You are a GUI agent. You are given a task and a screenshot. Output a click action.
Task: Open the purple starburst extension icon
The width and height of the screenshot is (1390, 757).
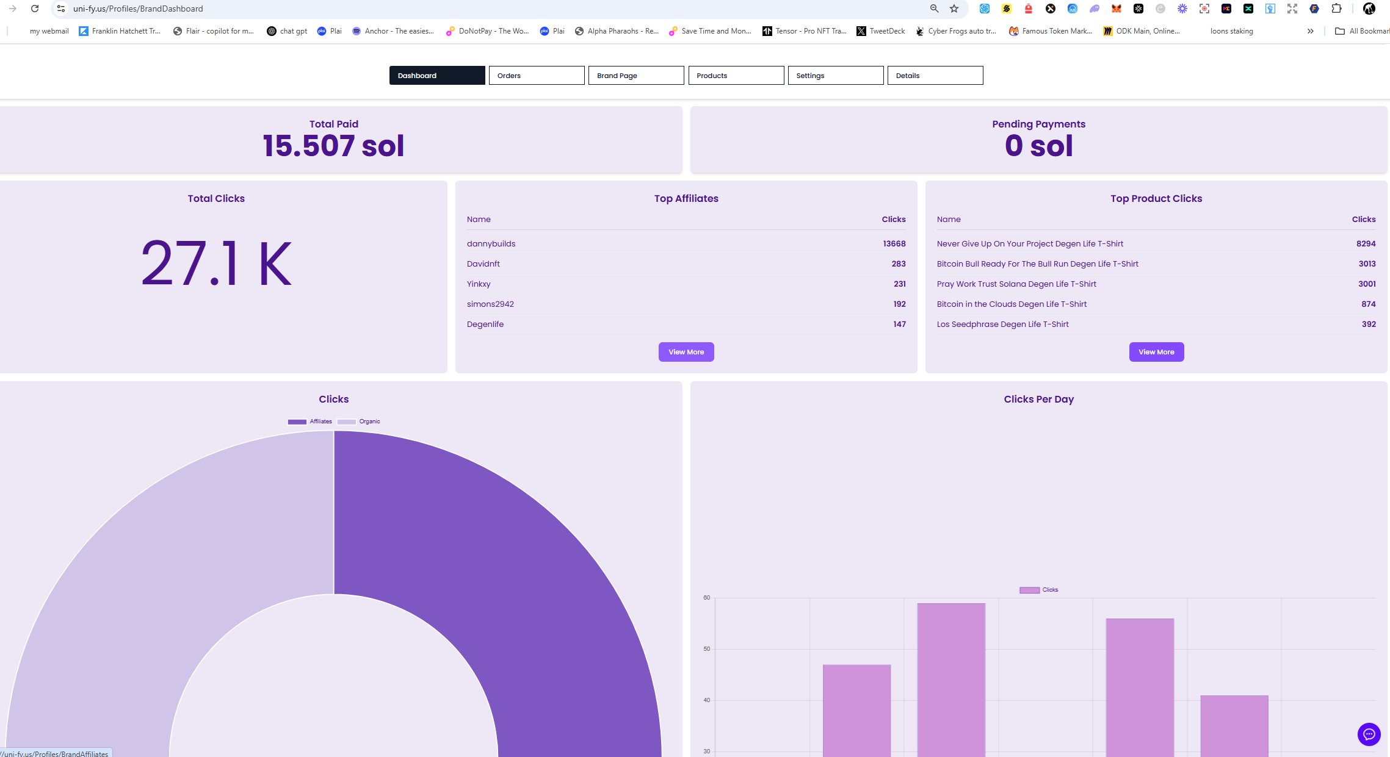tap(1182, 9)
